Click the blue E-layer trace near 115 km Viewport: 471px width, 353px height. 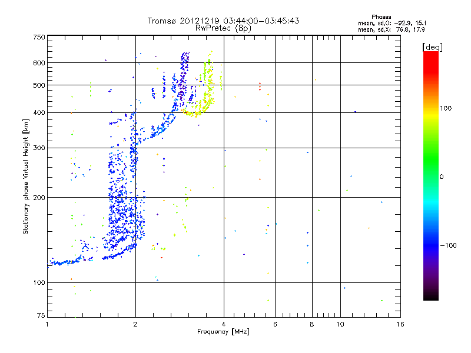(x=65, y=262)
